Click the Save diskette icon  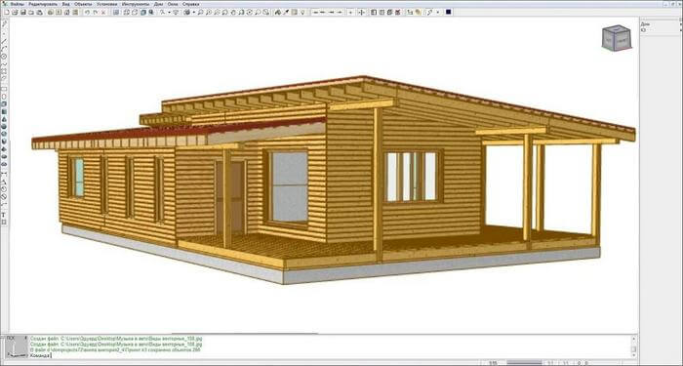click(x=22, y=12)
